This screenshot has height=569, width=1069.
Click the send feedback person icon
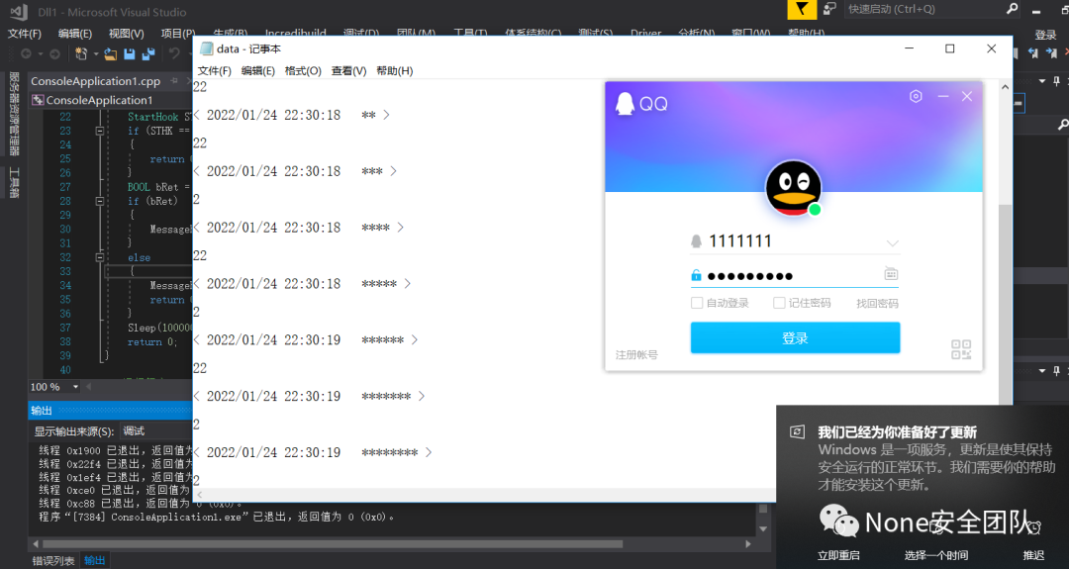pos(829,10)
